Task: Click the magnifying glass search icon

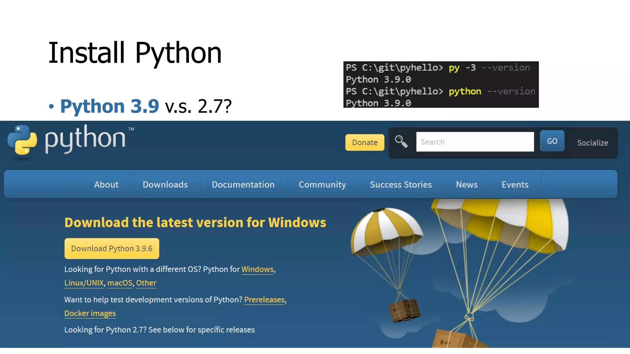Action: (x=401, y=142)
